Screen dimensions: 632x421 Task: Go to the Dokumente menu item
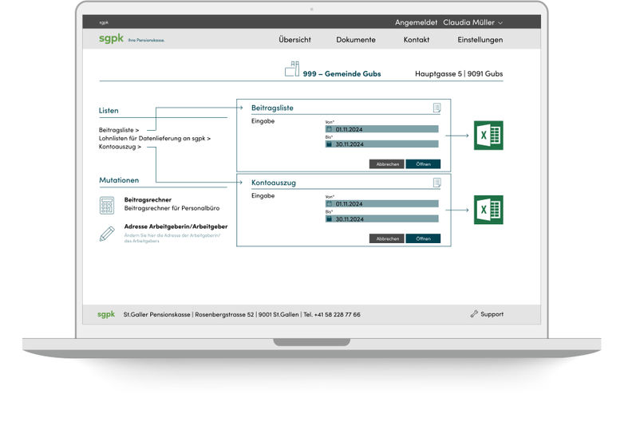coord(356,40)
